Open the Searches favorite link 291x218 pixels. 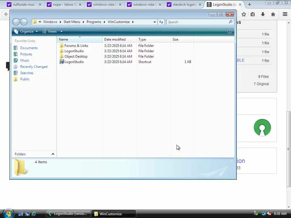(x=26, y=73)
